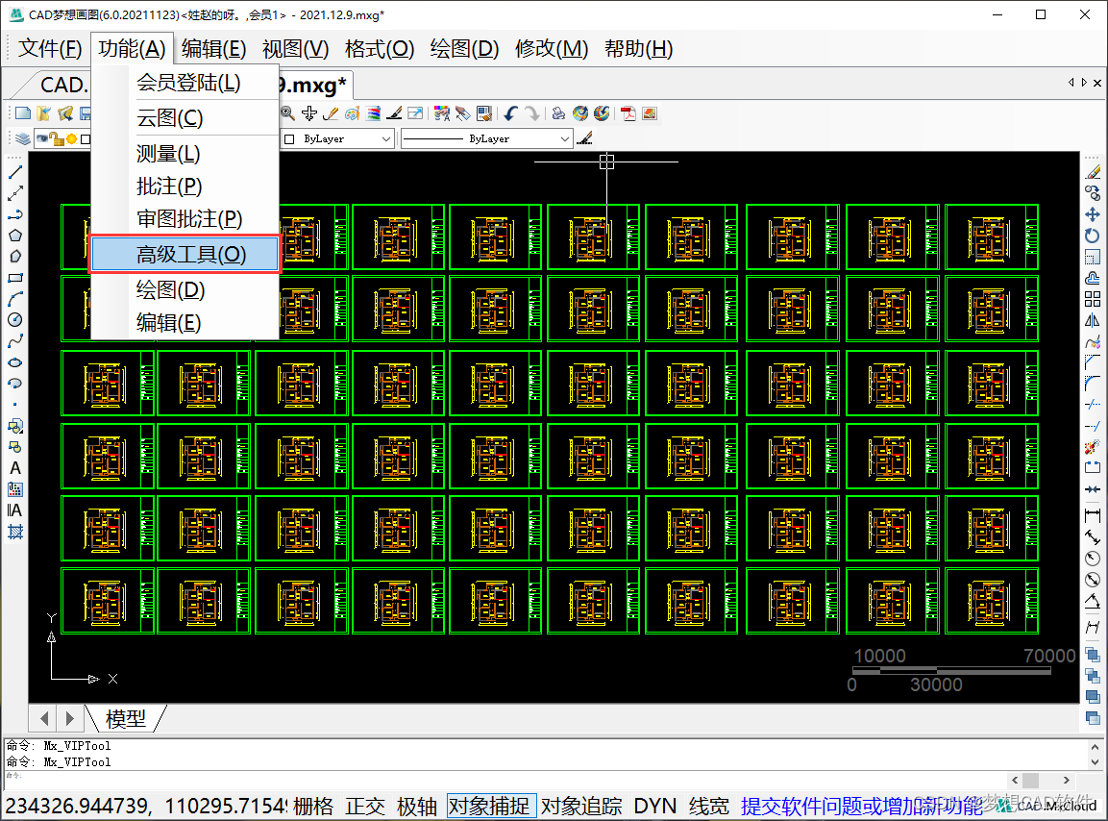This screenshot has width=1108, height=821.
Task: Toggle 极轴 polar tracking
Action: (x=416, y=807)
